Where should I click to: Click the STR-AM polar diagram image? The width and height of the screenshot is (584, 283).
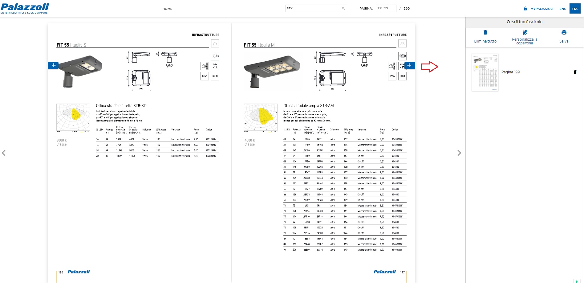(261, 118)
